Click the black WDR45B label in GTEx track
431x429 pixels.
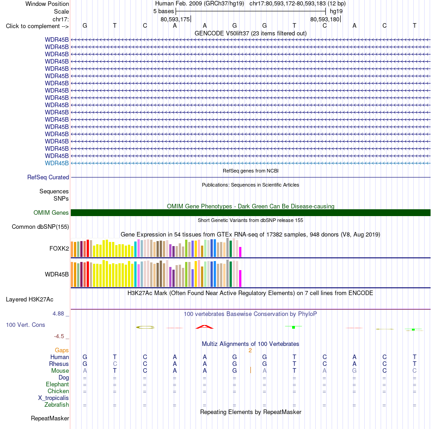[57, 275]
